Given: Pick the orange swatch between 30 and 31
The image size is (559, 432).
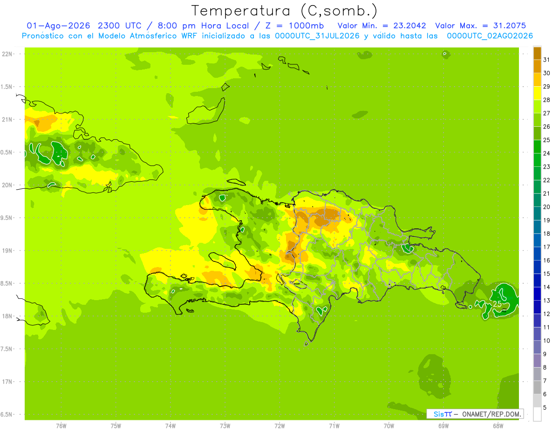Looking at the screenshot, I should point(537,66).
